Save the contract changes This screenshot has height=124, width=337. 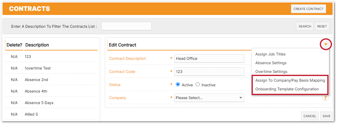[326, 116]
